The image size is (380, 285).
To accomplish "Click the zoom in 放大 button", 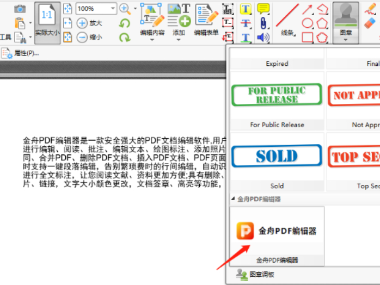I will pyautogui.click(x=89, y=23).
